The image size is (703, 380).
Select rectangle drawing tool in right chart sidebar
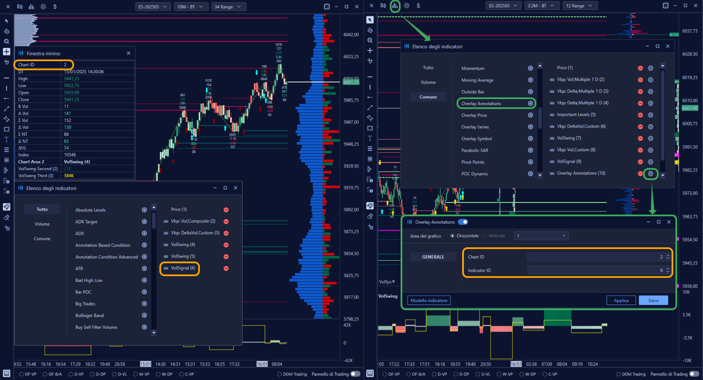click(x=370, y=128)
